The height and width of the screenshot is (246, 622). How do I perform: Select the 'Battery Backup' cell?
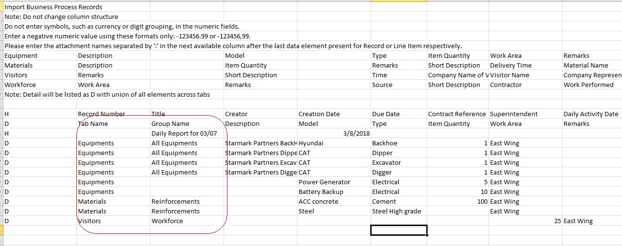point(334,192)
